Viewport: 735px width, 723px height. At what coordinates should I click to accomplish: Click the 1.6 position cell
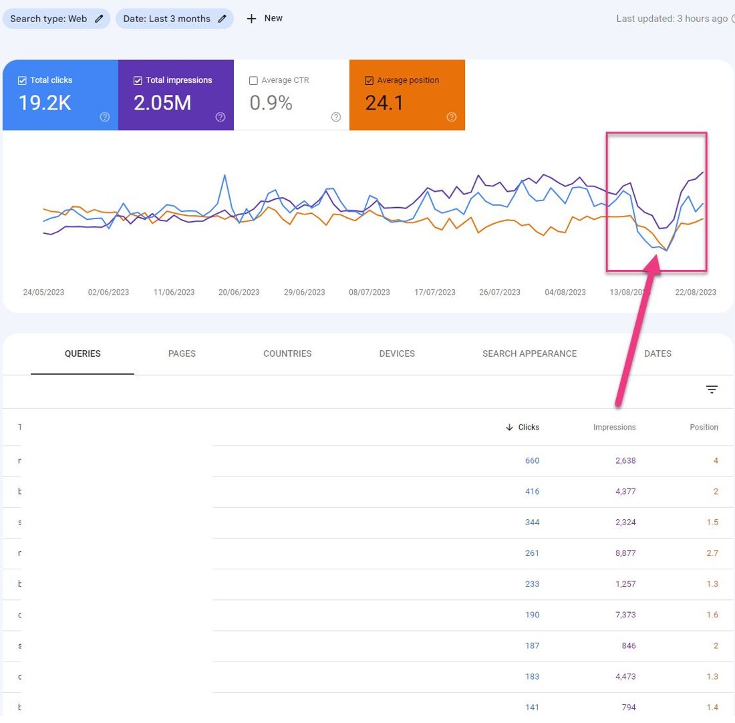pos(712,615)
